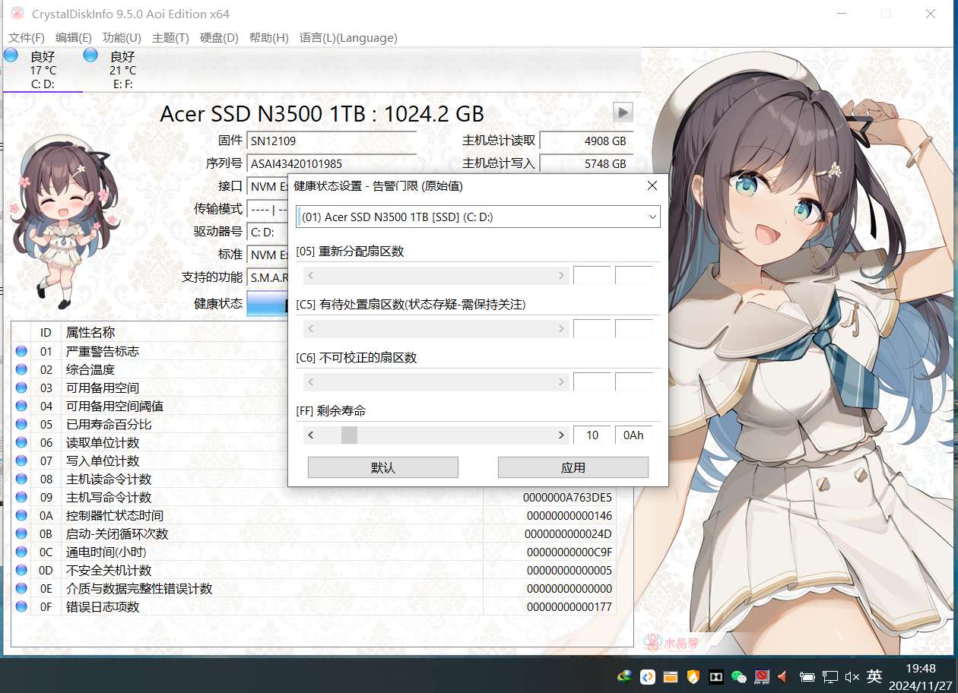Open the 主题(T) menu
The height and width of the screenshot is (693, 958).
click(x=170, y=37)
